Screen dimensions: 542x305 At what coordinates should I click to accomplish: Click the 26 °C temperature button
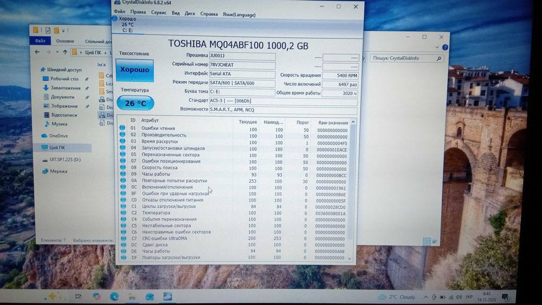(x=135, y=103)
